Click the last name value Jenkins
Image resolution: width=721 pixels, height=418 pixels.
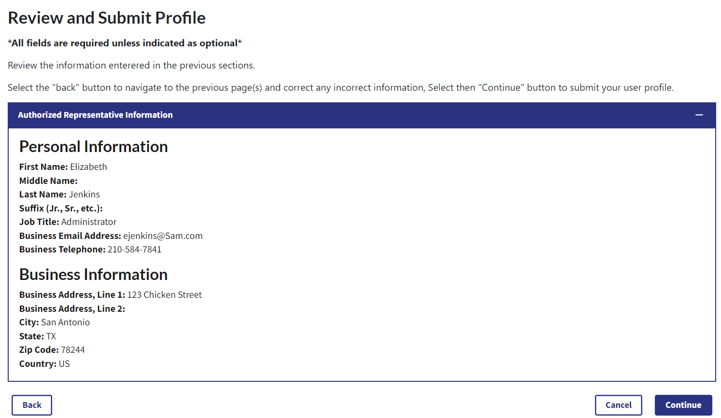84,195
